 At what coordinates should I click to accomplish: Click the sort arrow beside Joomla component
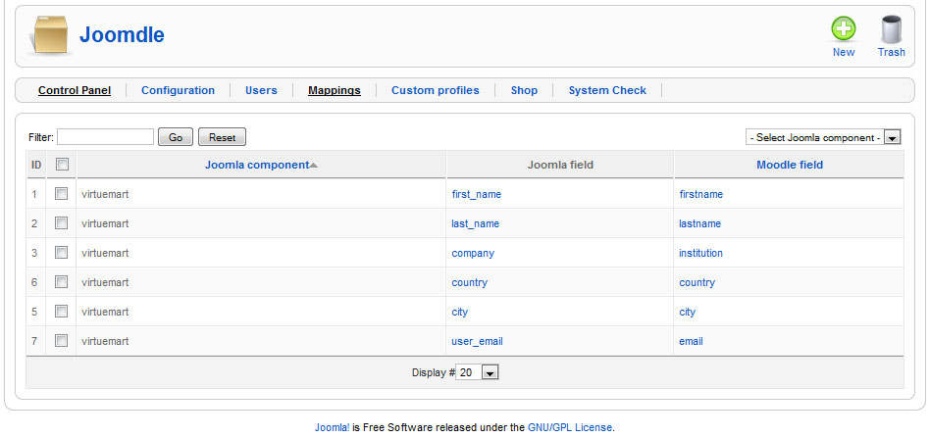tap(314, 166)
